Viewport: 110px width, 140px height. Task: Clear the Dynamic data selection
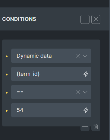click(78, 56)
